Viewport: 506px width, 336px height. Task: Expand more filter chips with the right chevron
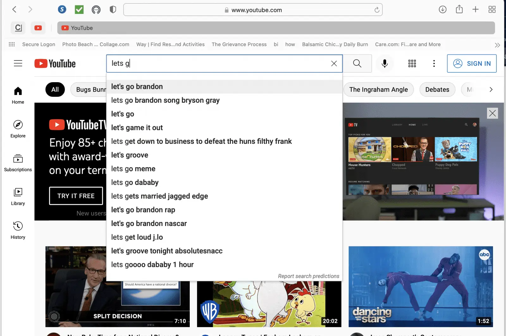491,89
